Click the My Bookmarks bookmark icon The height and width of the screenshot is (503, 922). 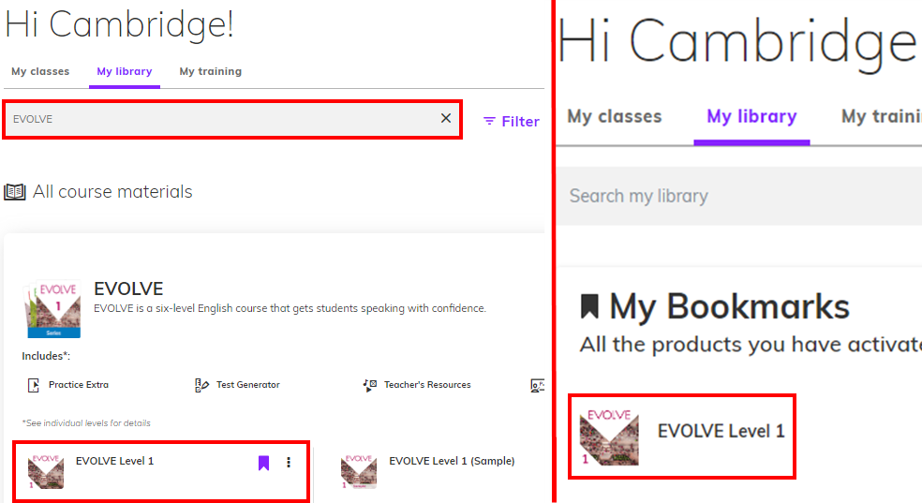pyautogui.click(x=589, y=306)
